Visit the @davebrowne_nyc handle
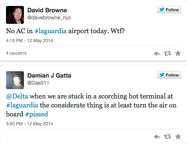This screenshot has width=187, height=144. click(49, 18)
